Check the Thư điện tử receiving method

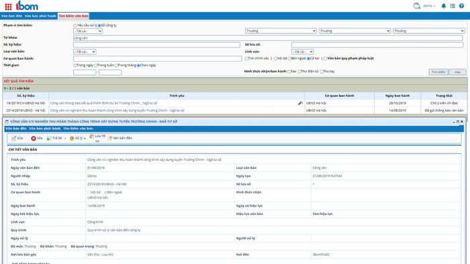pyautogui.click(x=299, y=72)
